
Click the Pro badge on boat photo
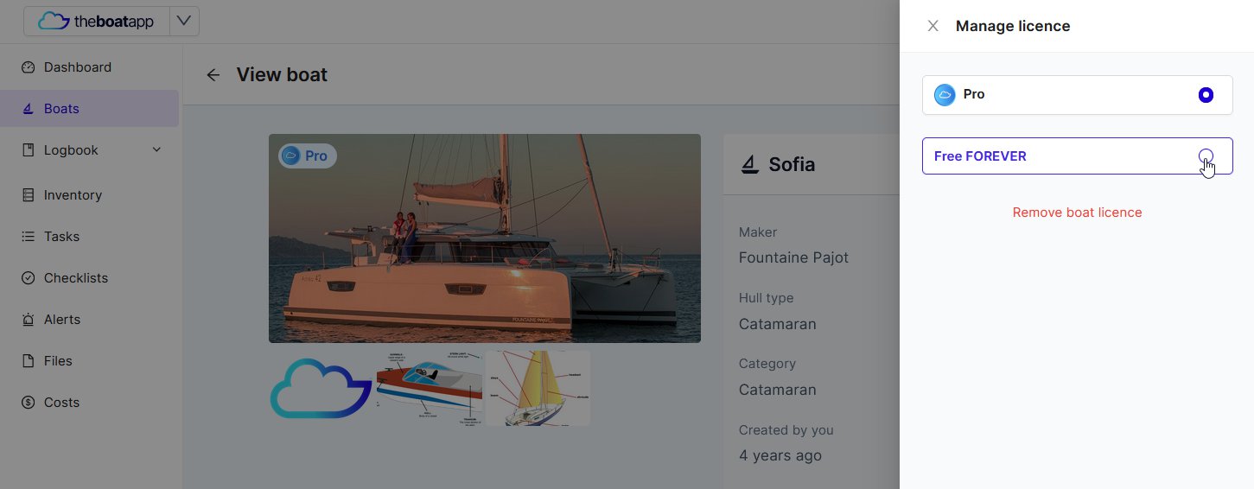[307, 156]
